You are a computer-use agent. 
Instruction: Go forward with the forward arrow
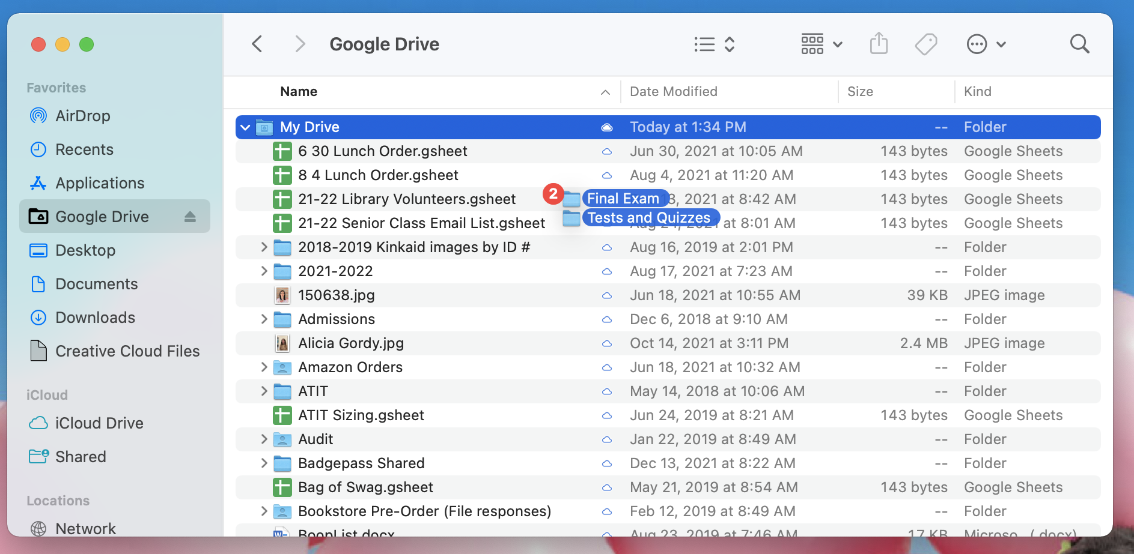[300, 44]
